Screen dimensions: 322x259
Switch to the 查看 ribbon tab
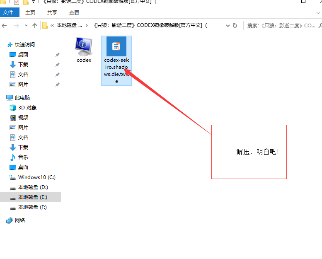[74, 12]
